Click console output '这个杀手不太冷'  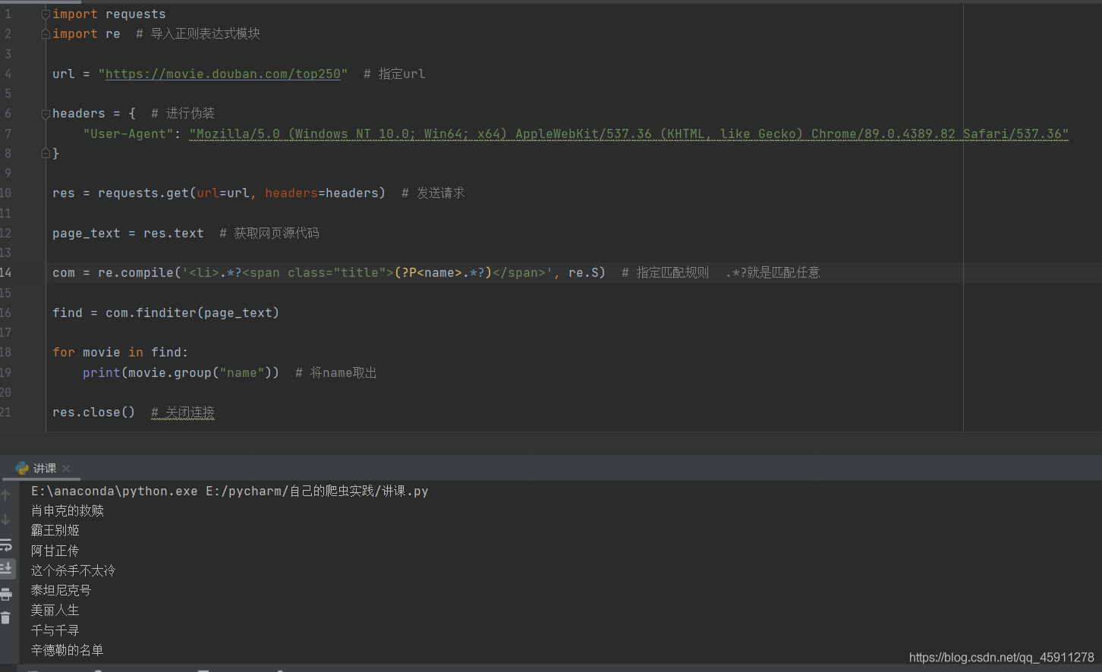pyautogui.click(x=74, y=570)
